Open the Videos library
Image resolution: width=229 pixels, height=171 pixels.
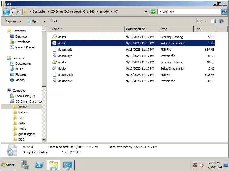click(x=20, y=80)
